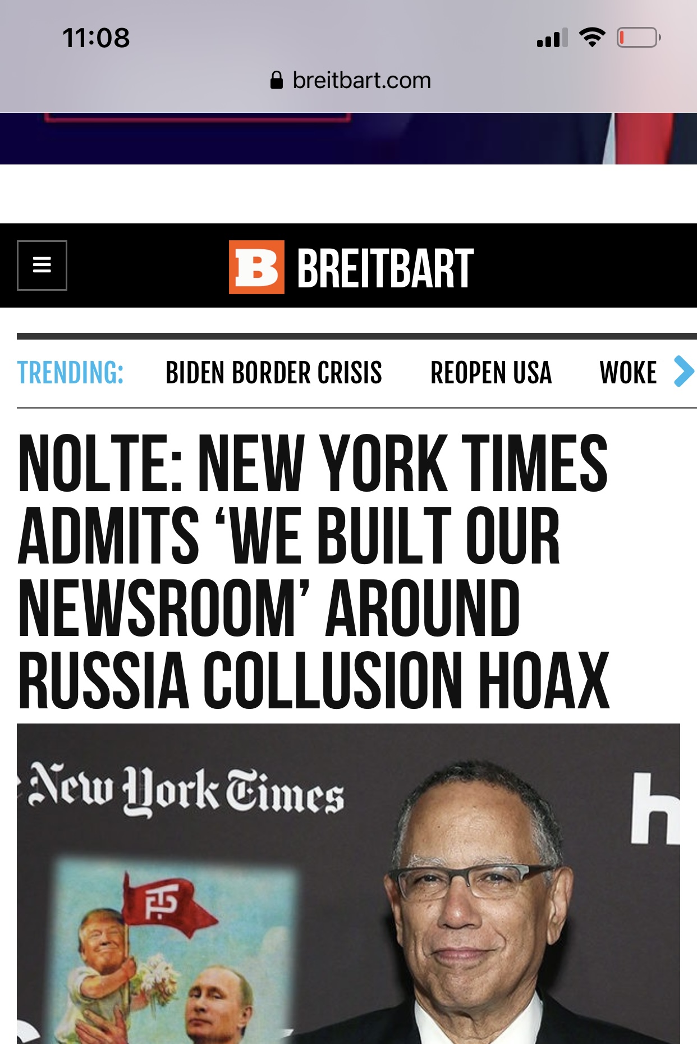This screenshot has width=697, height=1044.
Task: Tap the banner ad at top
Action: (x=349, y=139)
